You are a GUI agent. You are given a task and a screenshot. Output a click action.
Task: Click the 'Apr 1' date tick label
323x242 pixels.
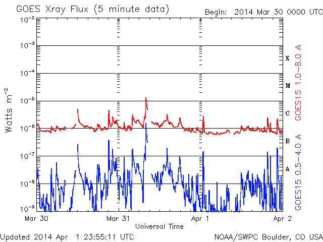pos(200,219)
